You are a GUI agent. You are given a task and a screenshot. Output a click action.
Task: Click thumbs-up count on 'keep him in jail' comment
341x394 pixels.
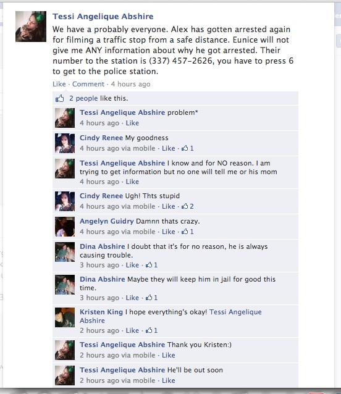(x=151, y=298)
